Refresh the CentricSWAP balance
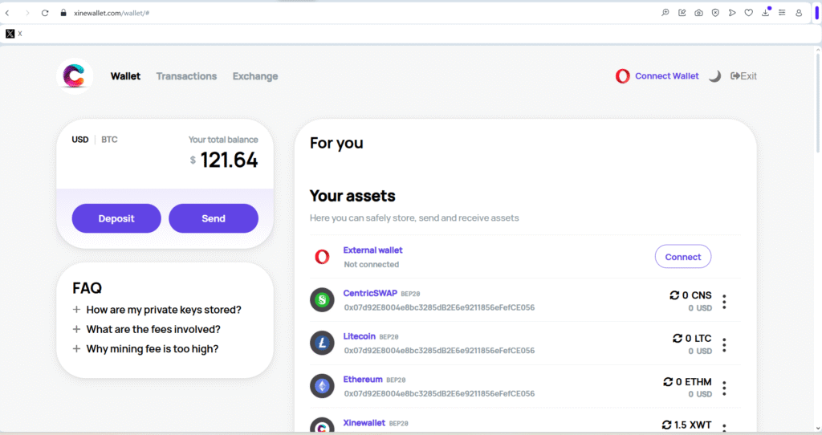The width and height of the screenshot is (822, 435). pos(674,295)
